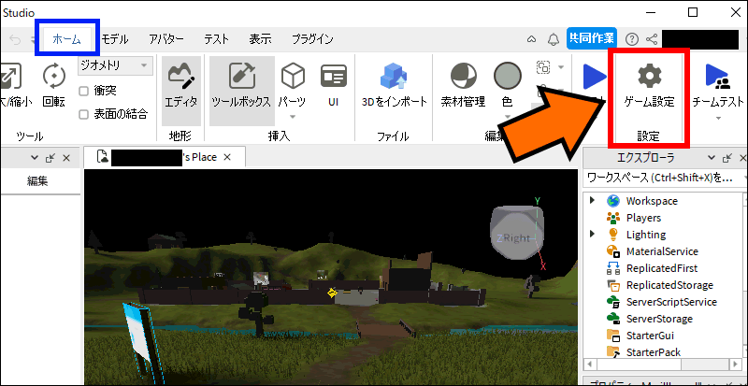Open the UI insert tool

click(334, 86)
